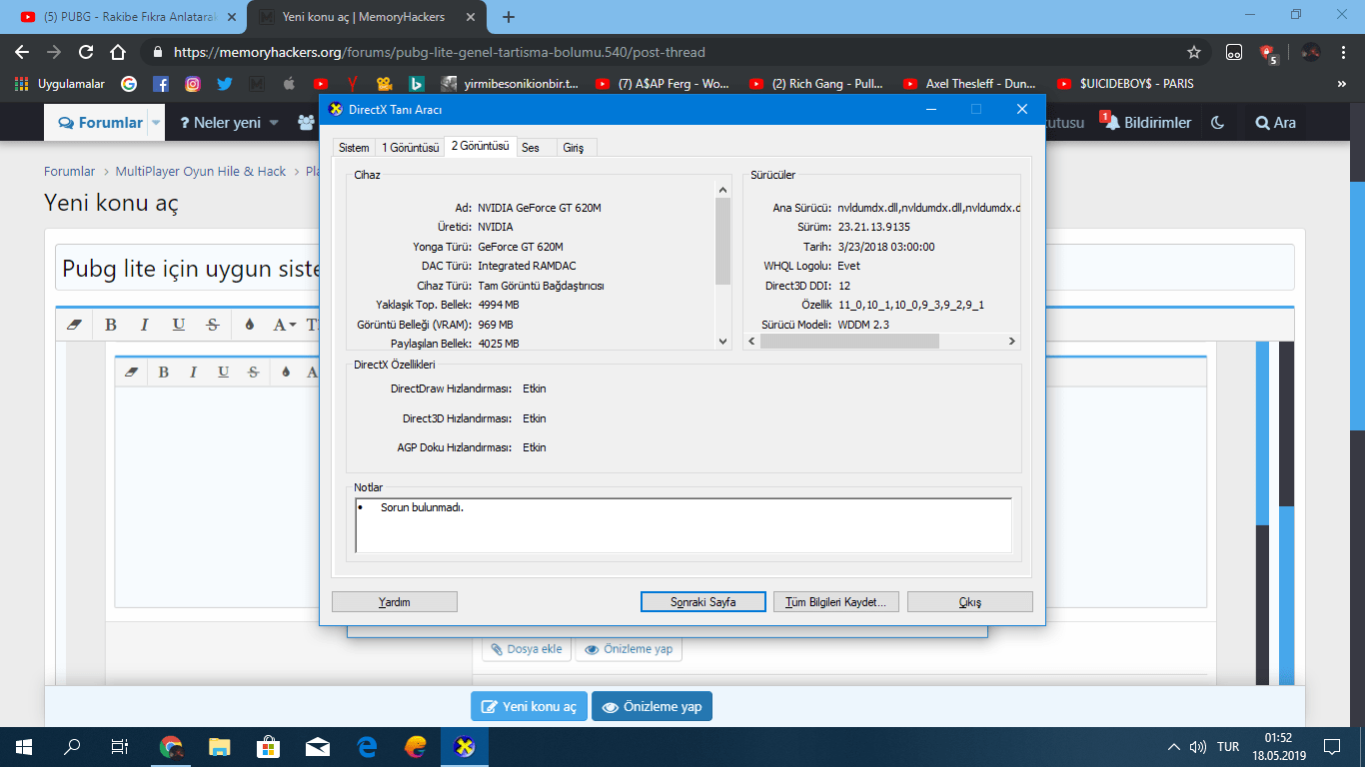Toggle strikethrough in upper editor toolbar
The width and height of the screenshot is (1365, 767).
click(x=213, y=325)
